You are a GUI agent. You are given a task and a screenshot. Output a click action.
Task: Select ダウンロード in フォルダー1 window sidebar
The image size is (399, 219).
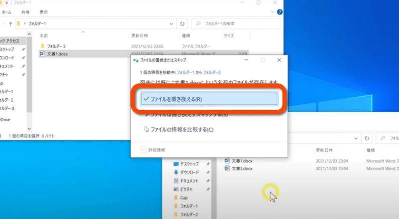click(x=7, y=57)
